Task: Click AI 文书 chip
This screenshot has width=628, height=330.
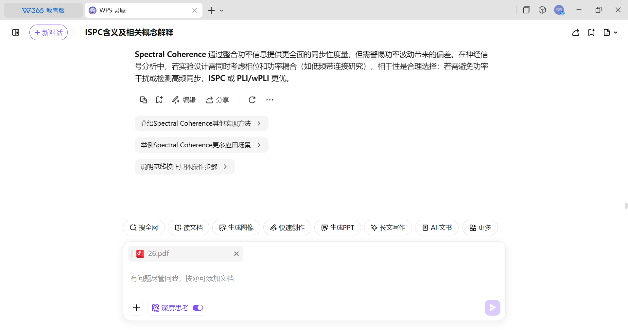Action: point(437,228)
